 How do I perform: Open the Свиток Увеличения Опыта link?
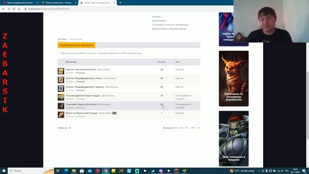[81, 70]
